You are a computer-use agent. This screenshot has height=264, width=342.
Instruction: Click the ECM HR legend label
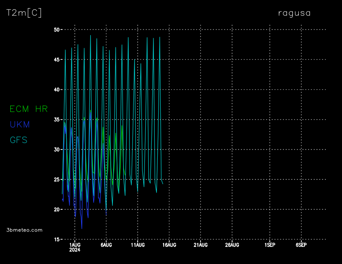[29, 109]
